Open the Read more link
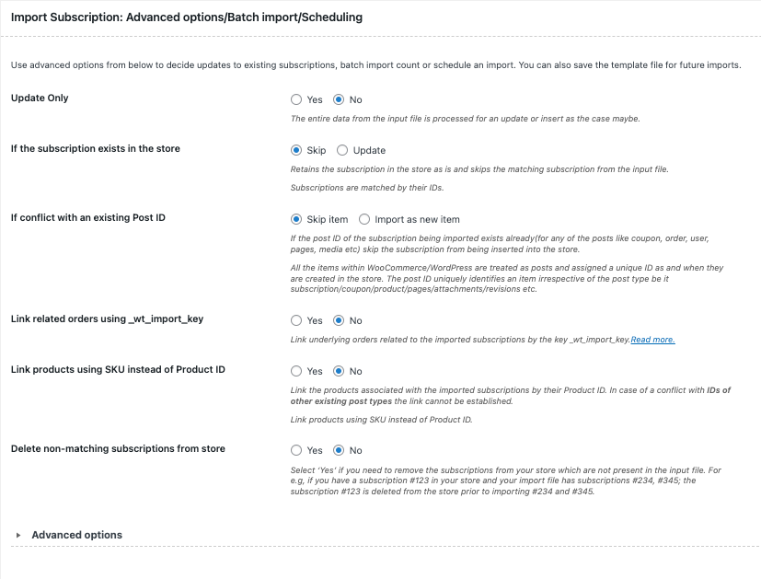The height and width of the screenshot is (579, 761). tap(652, 340)
